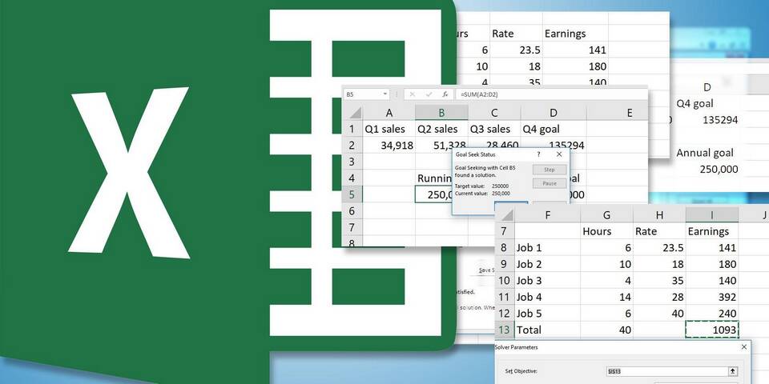The height and width of the screenshot is (384, 769).
Task: Select column E header in the sales sheet
Action: tap(617, 113)
